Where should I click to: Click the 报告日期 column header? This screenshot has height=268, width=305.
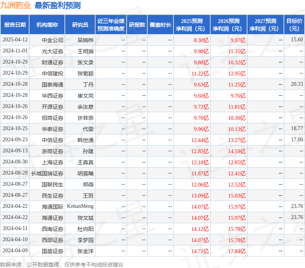click(15, 25)
